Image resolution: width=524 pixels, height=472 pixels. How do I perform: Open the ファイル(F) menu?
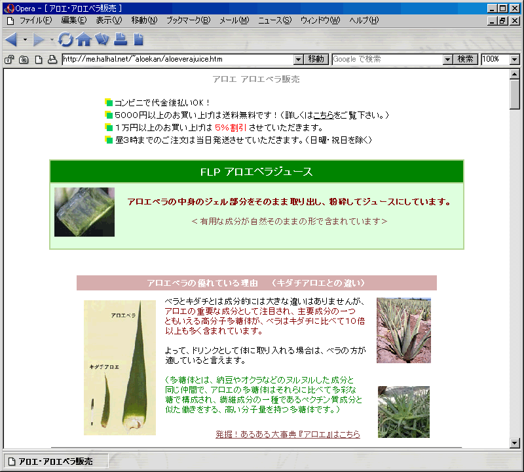[36, 20]
